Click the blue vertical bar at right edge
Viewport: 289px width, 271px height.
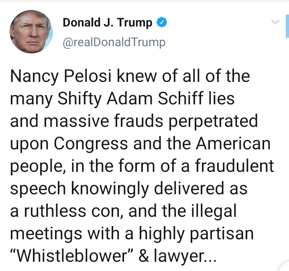(x=287, y=26)
